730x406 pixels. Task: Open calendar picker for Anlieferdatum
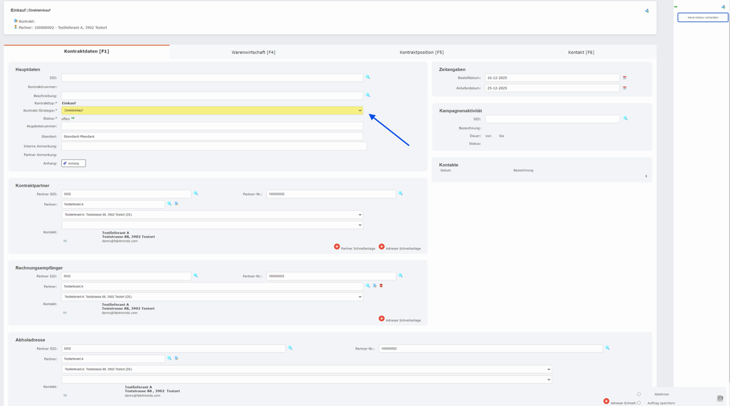(624, 88)
